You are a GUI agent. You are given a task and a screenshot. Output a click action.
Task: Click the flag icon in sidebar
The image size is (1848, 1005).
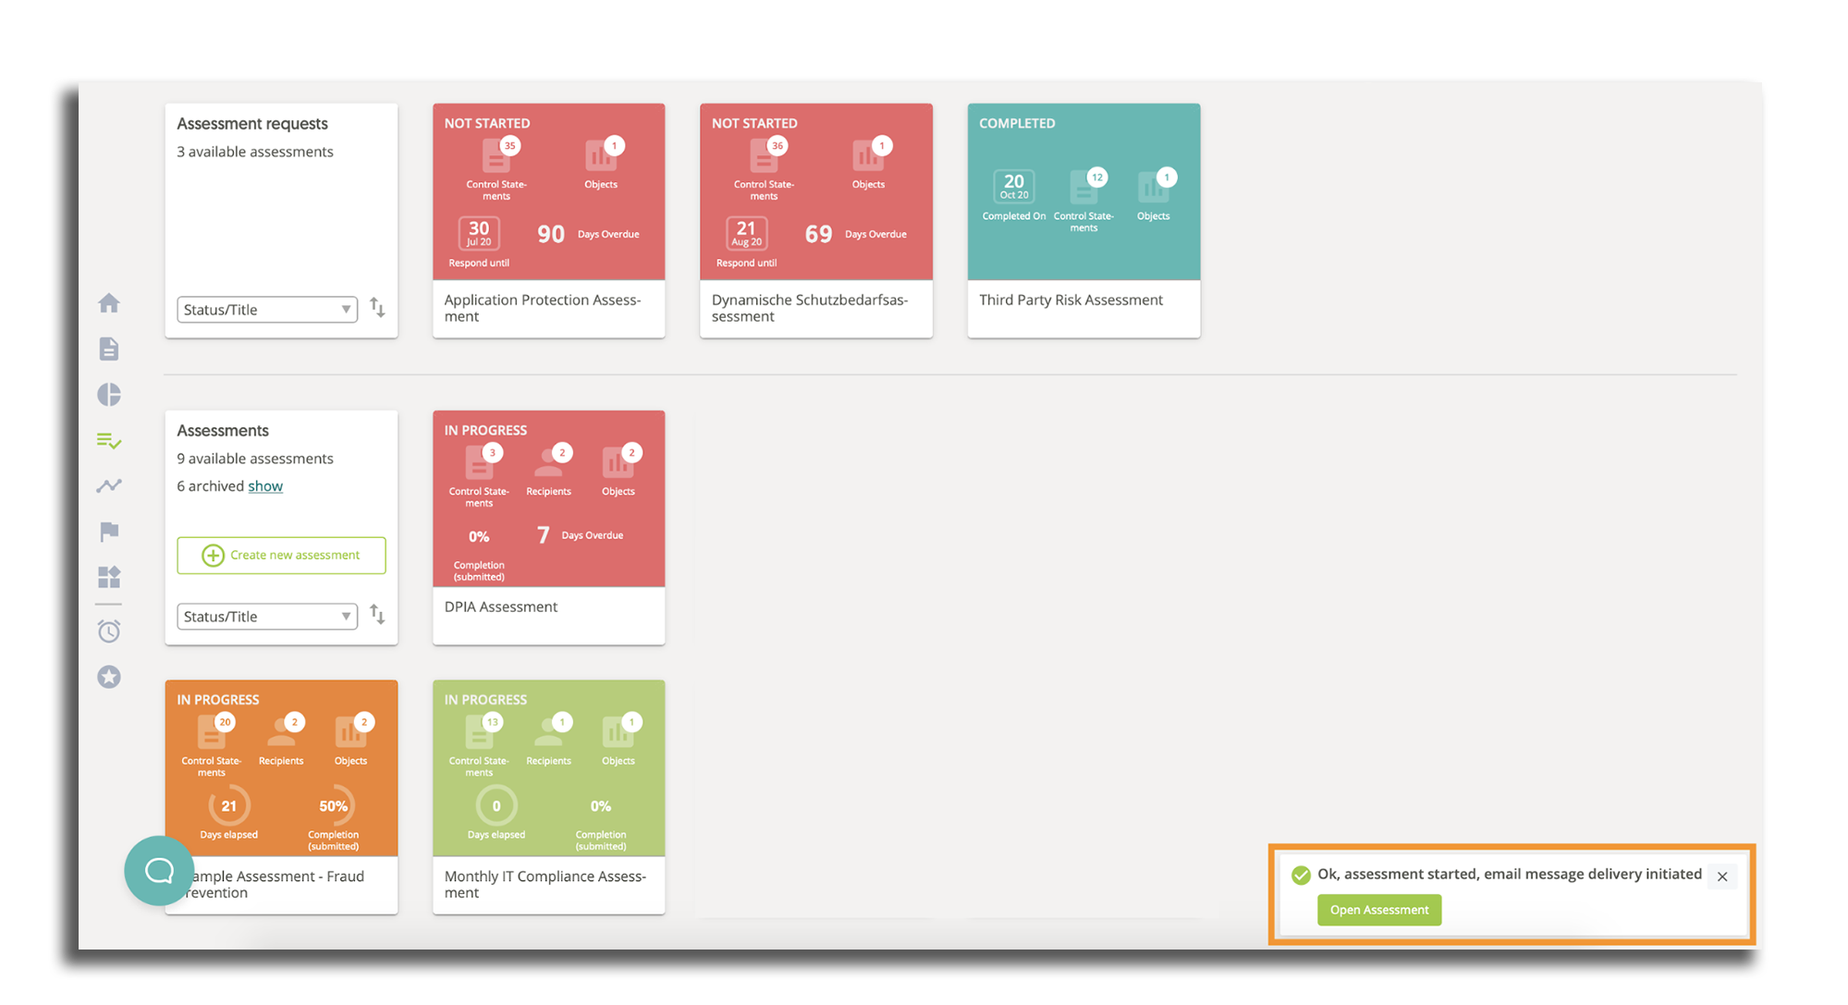coord(109,532)
